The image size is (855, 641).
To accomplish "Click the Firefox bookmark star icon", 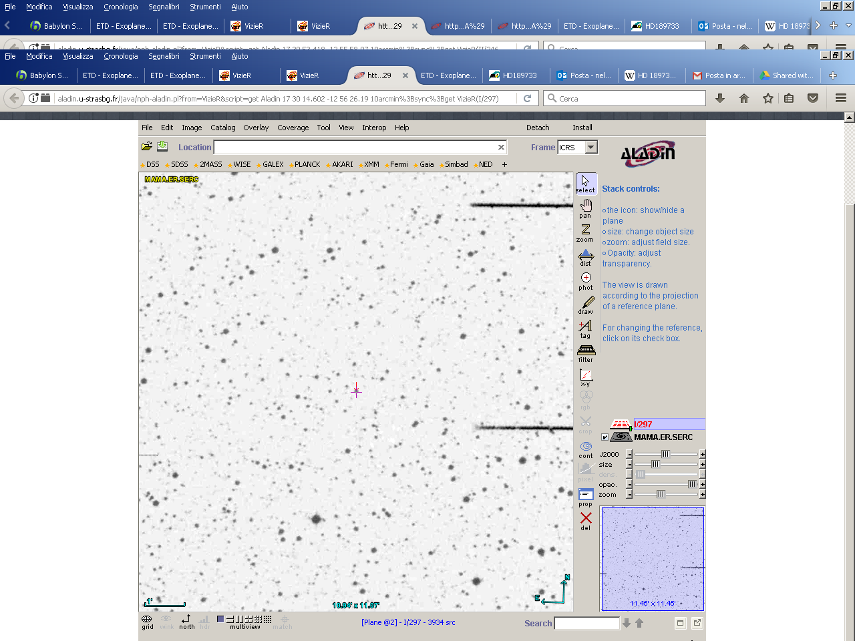I will [768, 98].
